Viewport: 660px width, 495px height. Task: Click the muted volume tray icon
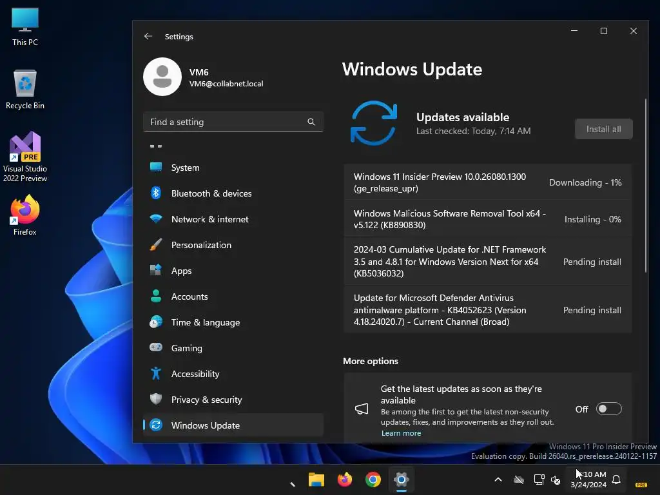556,480
